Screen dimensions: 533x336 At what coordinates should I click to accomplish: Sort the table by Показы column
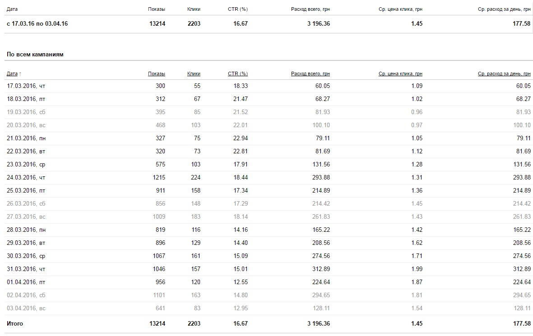(x=156, y=74)
